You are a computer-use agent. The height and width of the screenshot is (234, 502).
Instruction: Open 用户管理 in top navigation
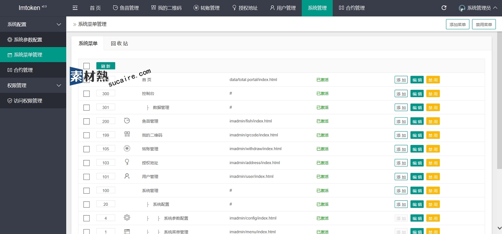coord(283,8)
